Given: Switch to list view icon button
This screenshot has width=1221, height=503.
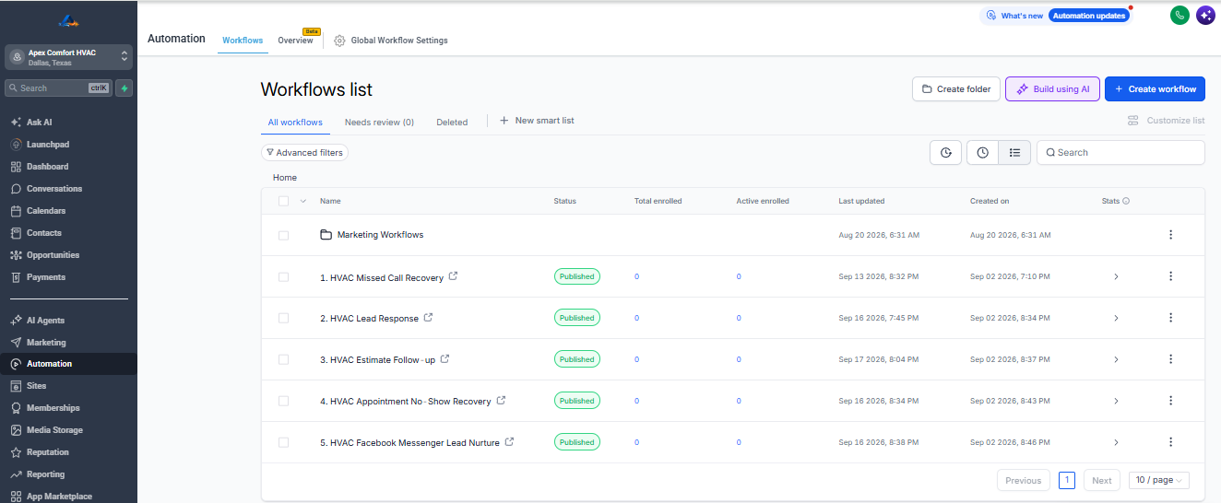Looking at the screenshot, I should pos(1014,153).
